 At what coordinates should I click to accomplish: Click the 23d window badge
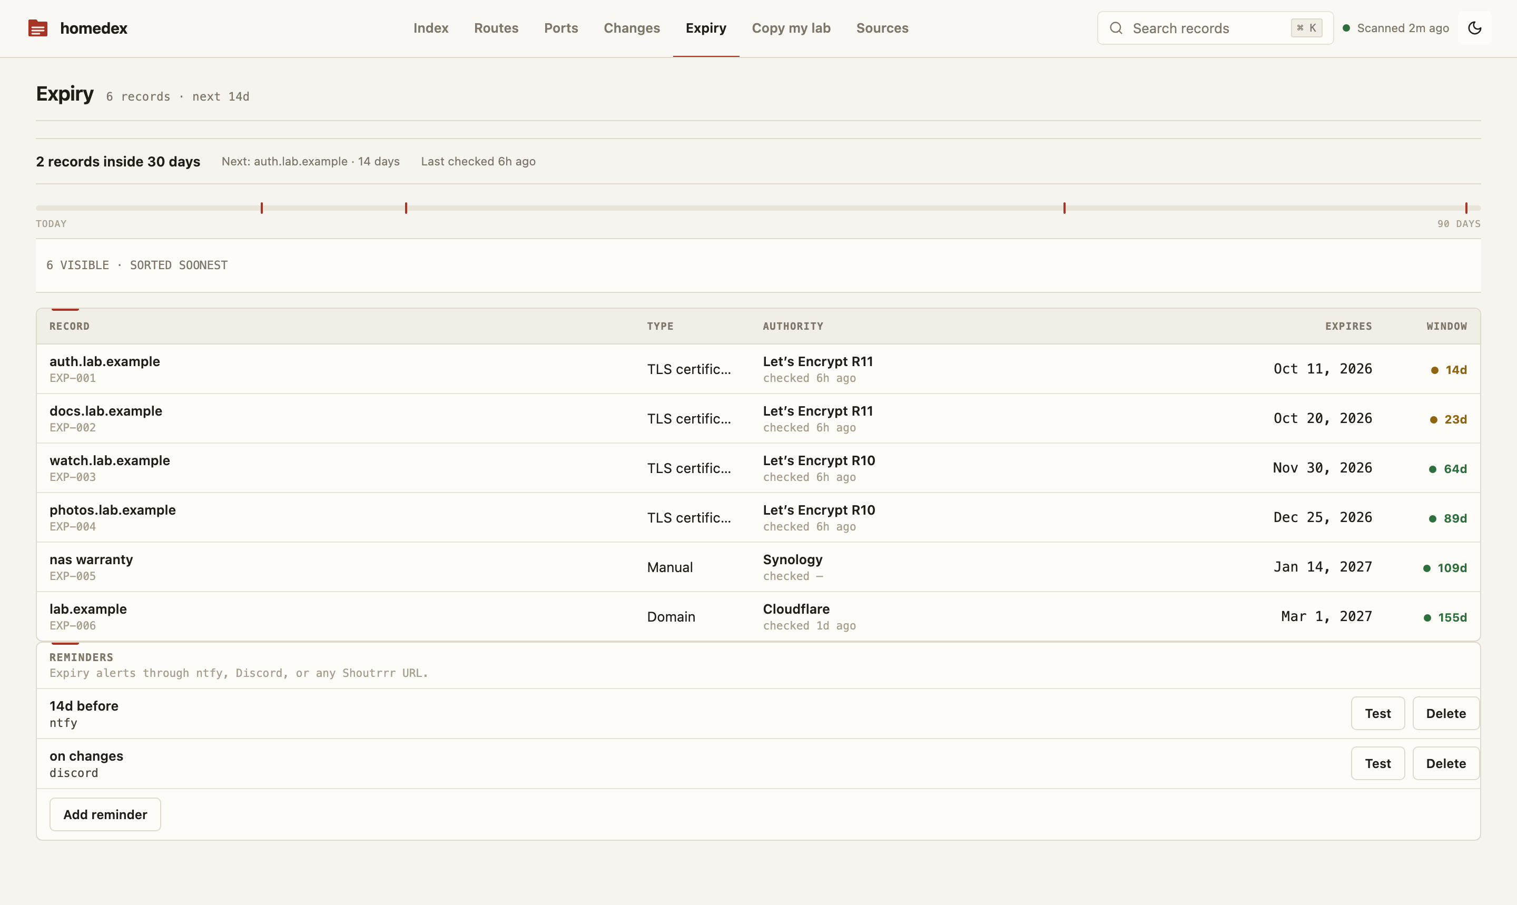(1449, 419)
